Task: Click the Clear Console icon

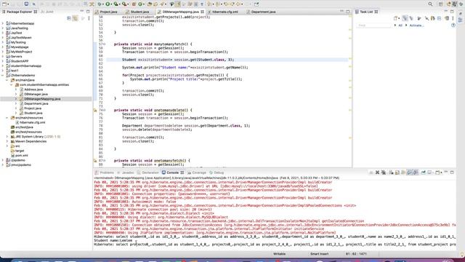Action: [x=391, y=172]
